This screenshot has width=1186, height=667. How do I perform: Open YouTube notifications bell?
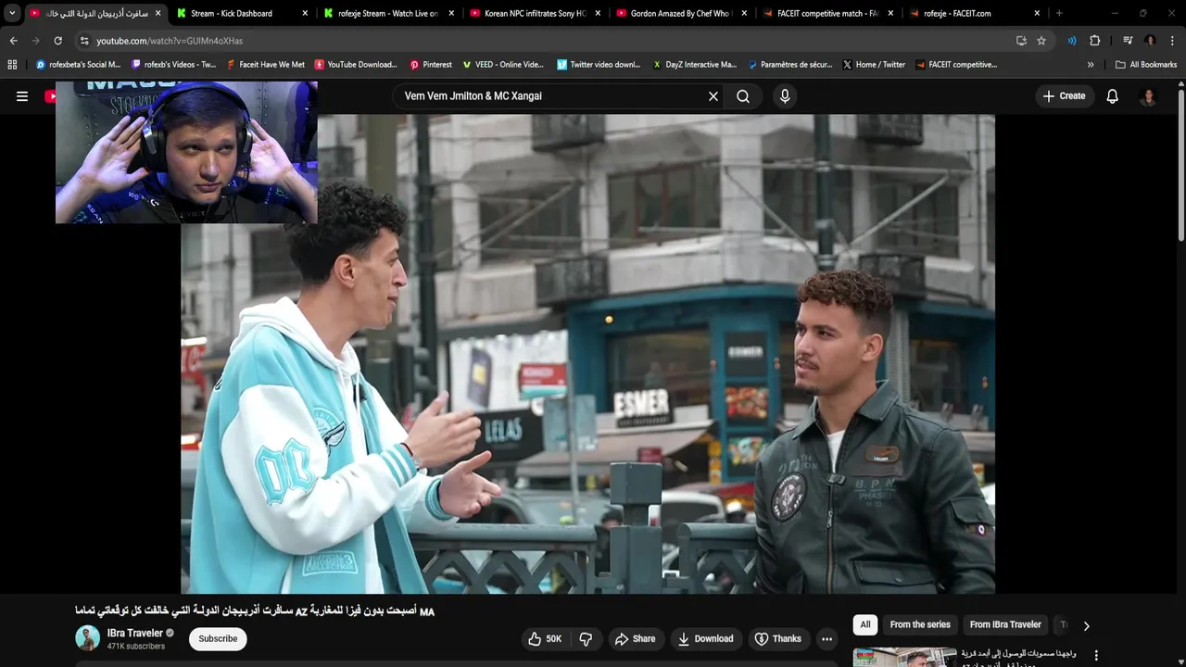1113,96
